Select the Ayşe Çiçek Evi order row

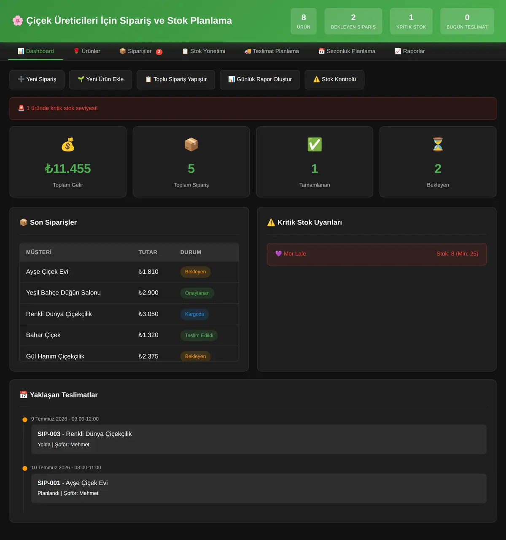pyautogui.click(x=129, y=272)
